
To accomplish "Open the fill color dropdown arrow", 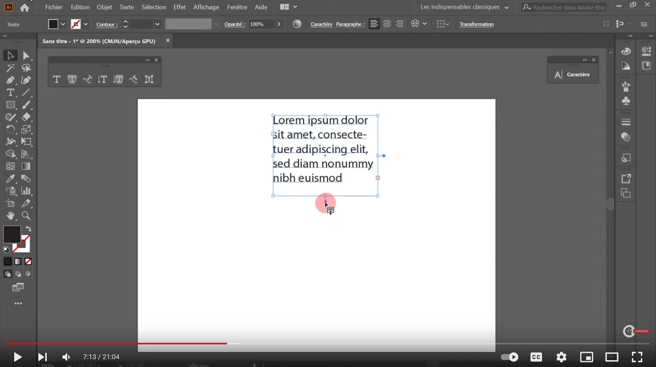I will (63, 24).
